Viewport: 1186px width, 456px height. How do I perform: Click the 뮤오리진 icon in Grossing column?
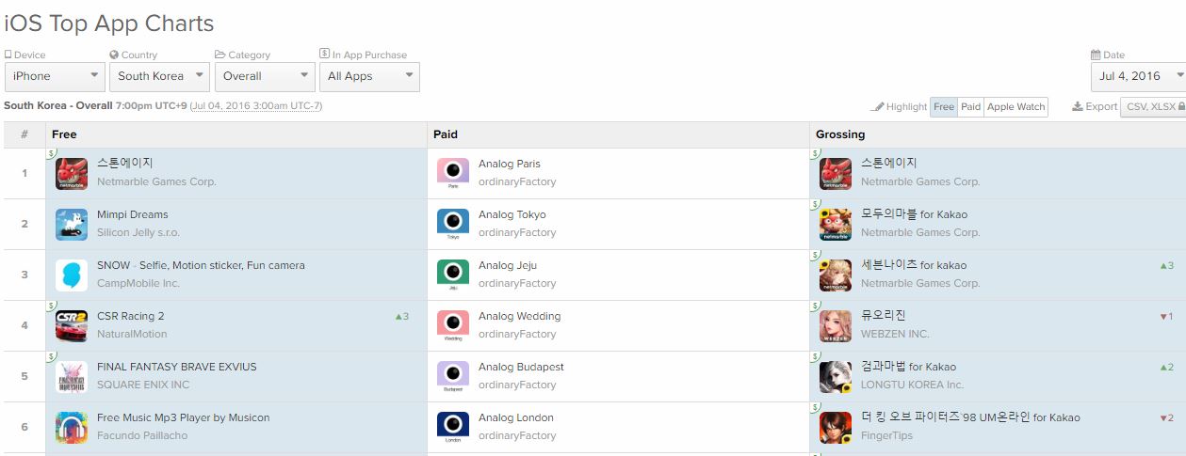[x=836, y=325]
